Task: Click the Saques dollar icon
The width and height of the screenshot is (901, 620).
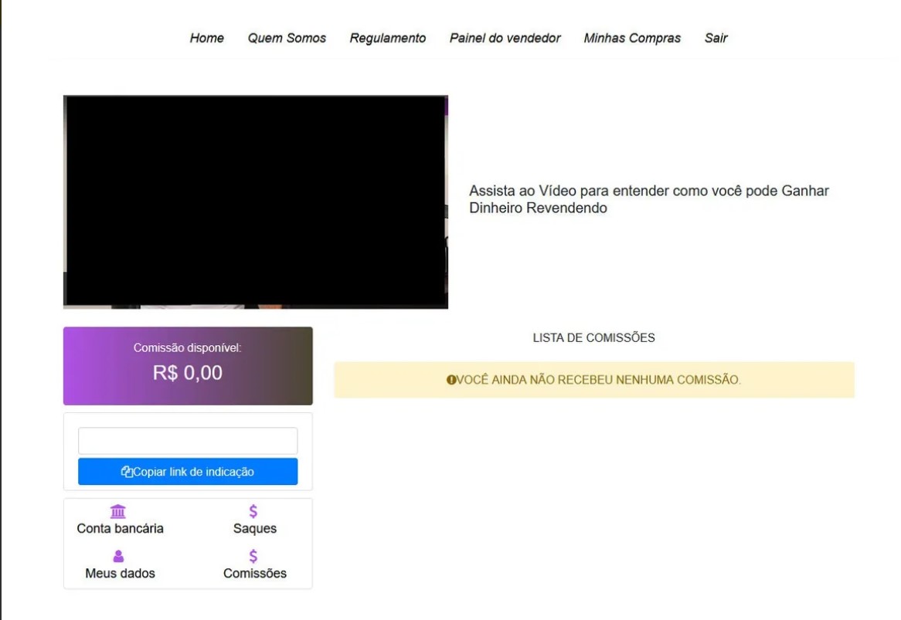Action: (253, 510)
